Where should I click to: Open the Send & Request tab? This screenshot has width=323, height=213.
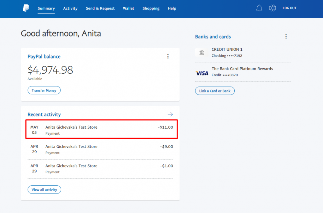pos(100,8)
